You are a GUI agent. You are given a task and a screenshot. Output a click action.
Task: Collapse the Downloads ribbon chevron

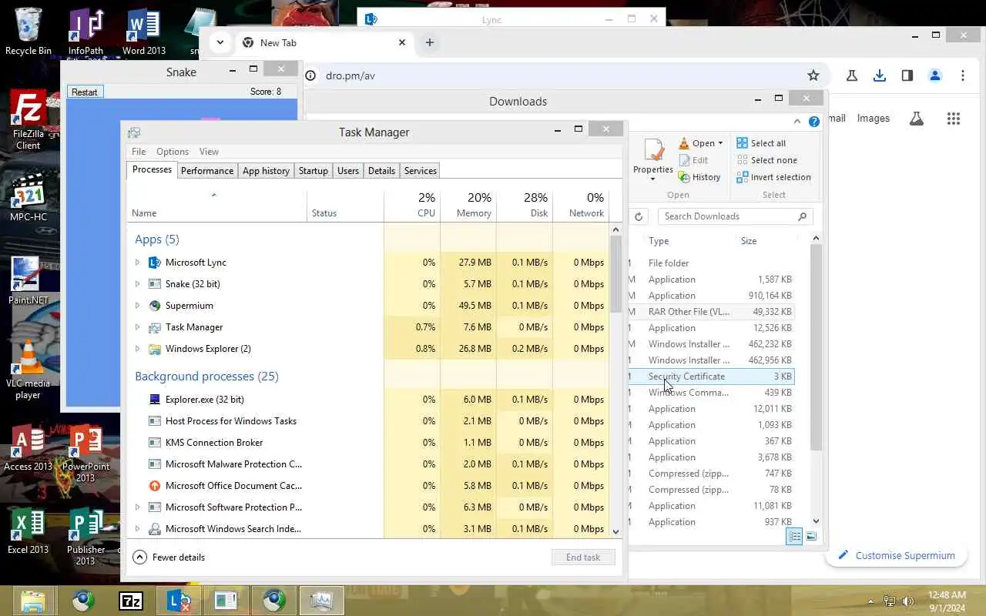pyautogui.click(x=797, y=122)
